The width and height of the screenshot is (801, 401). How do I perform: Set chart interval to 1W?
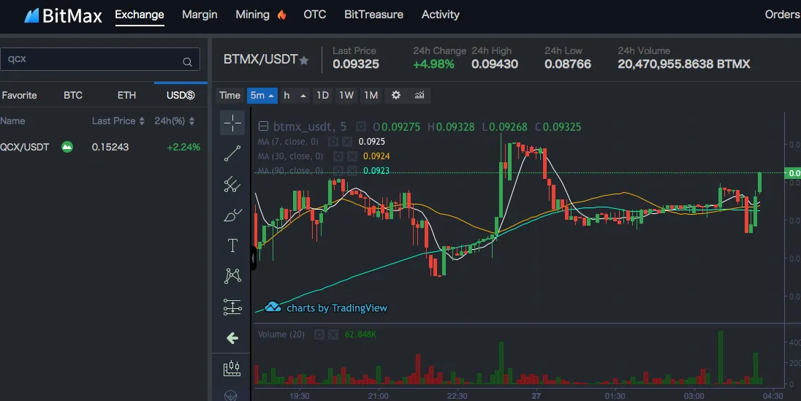tap(346, 96)
